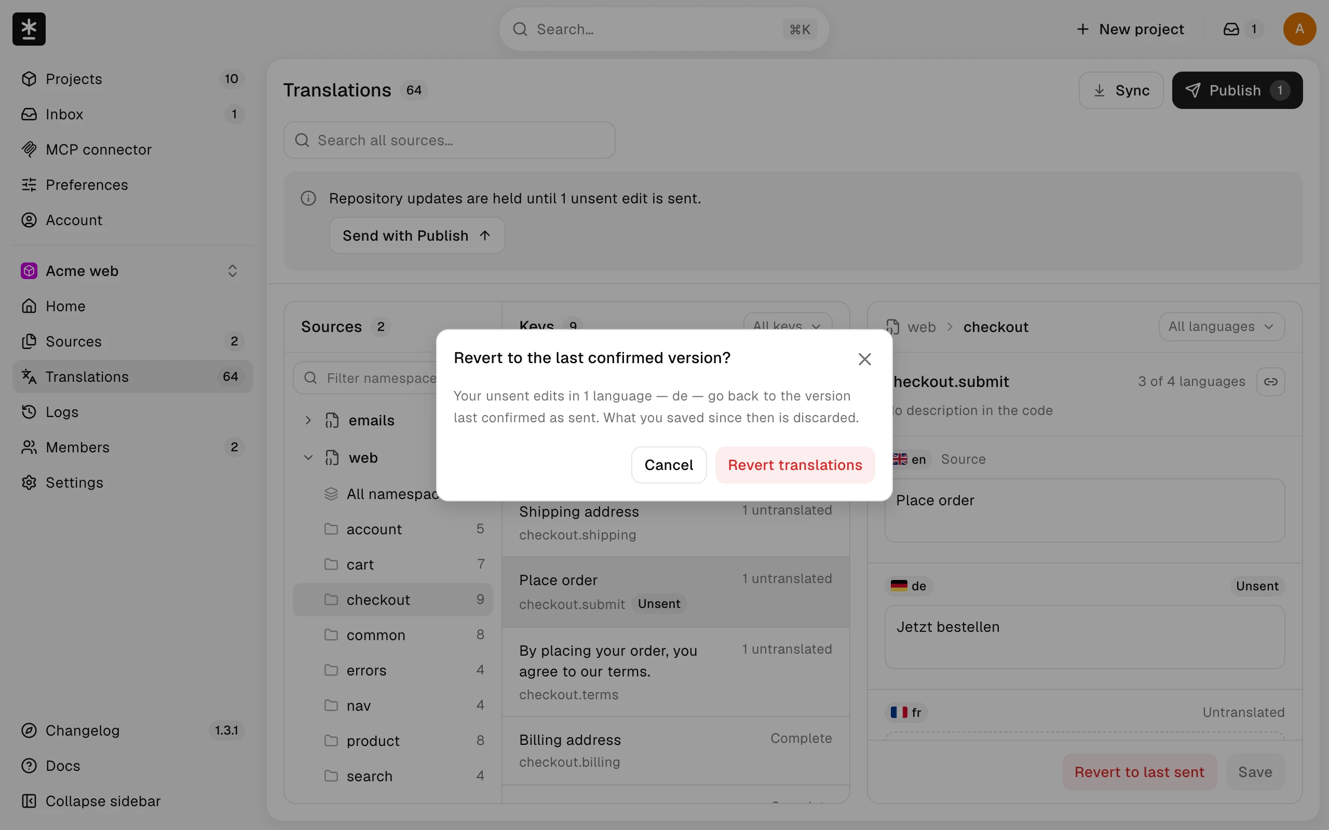Close the revert confirmation dialog
The image size is (1329, 830).
pyautogui.click(x=864, y=359)
